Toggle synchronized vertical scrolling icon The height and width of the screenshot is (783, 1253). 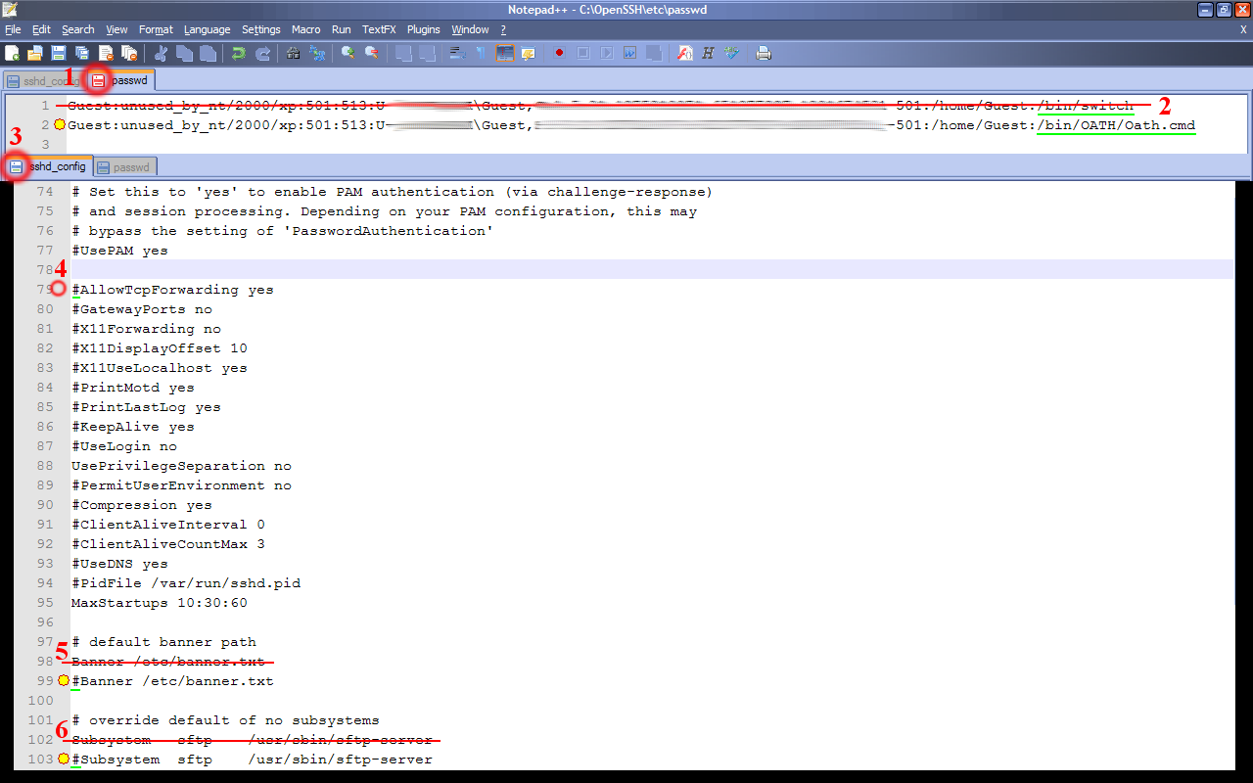(x=402, y=53)
